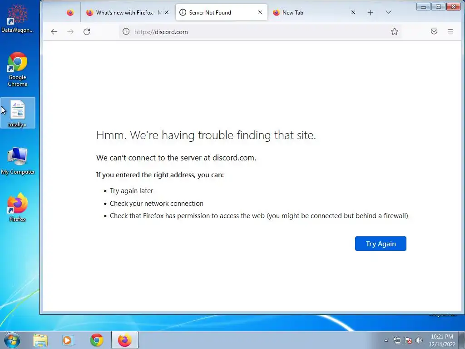Minimize the Firefox window
The image size is (465, 349).
[423, 6]
